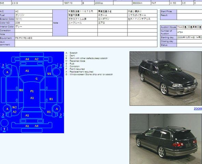This screenshot has width=202, height=164.
Task: Select the 'FAT' transmission cell
Action: click(x=160, y=3)
